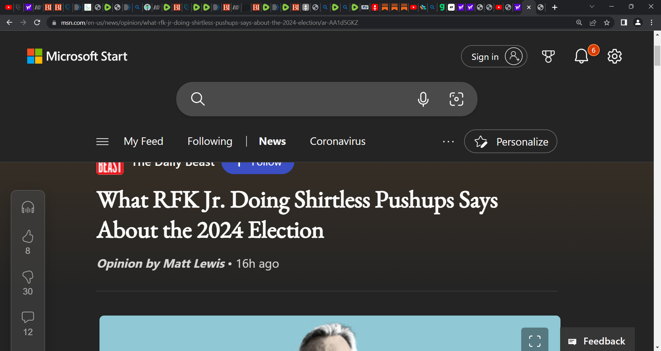Click the '16h ago' timestamp
Image resolution: width=661 pixels, height=351 pixels.
pos(258,264)
